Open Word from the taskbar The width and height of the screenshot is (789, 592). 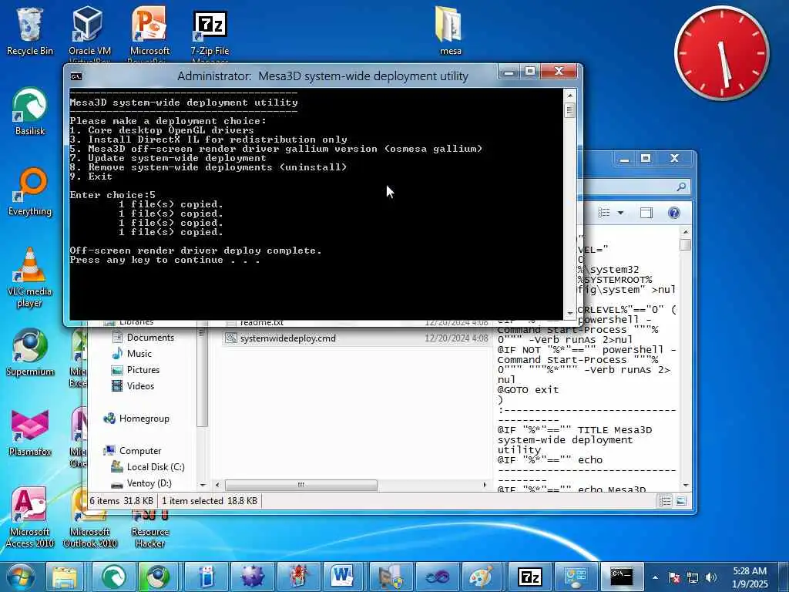tap(343, 577)
